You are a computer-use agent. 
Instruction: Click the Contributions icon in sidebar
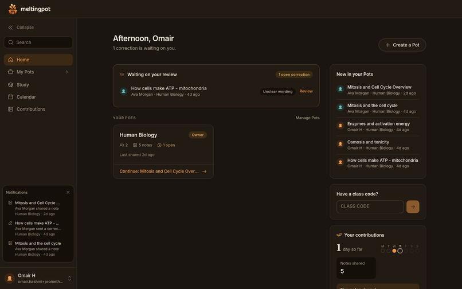click(11, 109)
